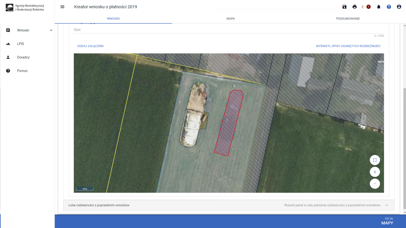Zoom out on the map
This screenshot has width=406, height=228.
(x=375, y=184)
